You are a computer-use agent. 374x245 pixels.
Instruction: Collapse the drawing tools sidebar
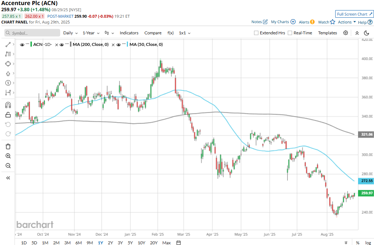pyautogui.click(x=8, y=178)
